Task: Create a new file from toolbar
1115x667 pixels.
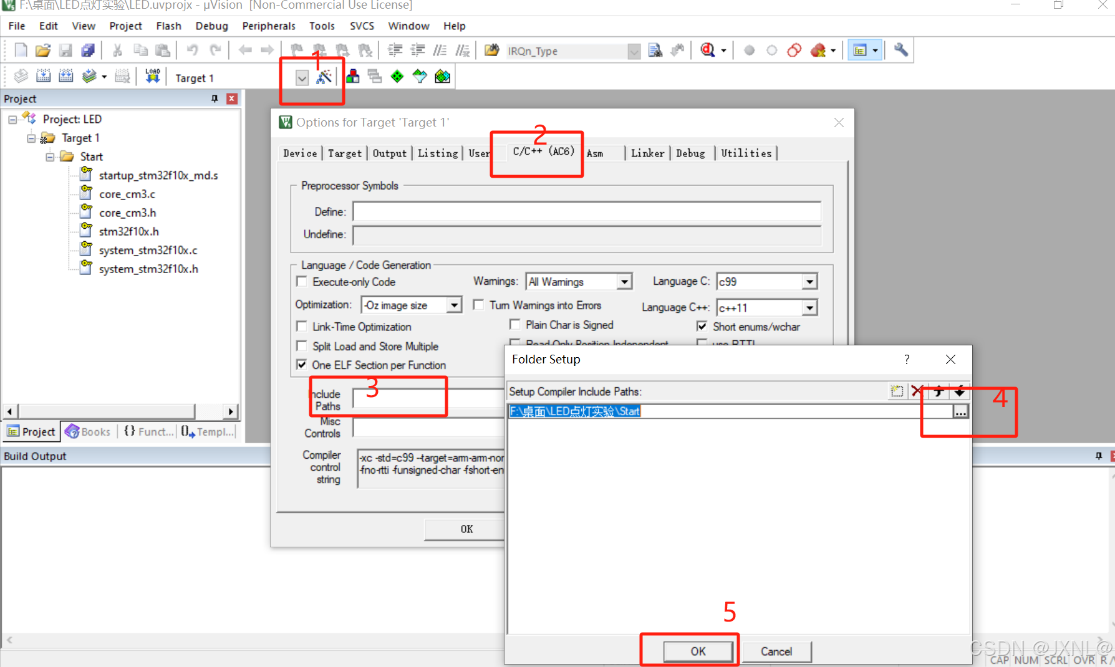Action: point(21,50)
